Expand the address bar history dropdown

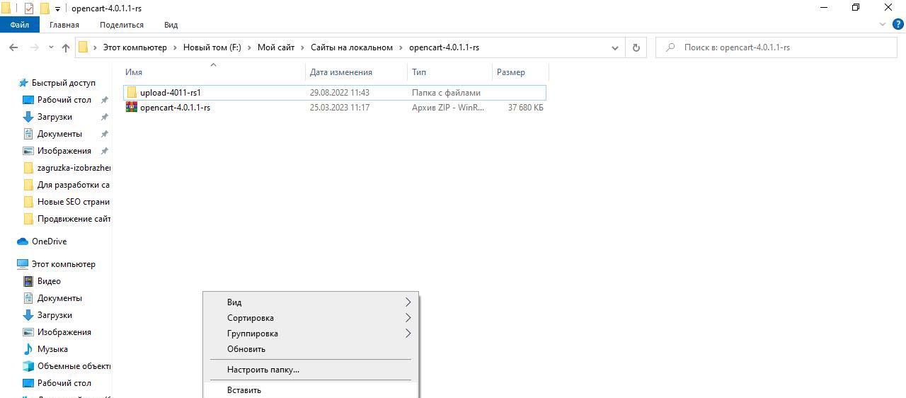tap(614, 47)
